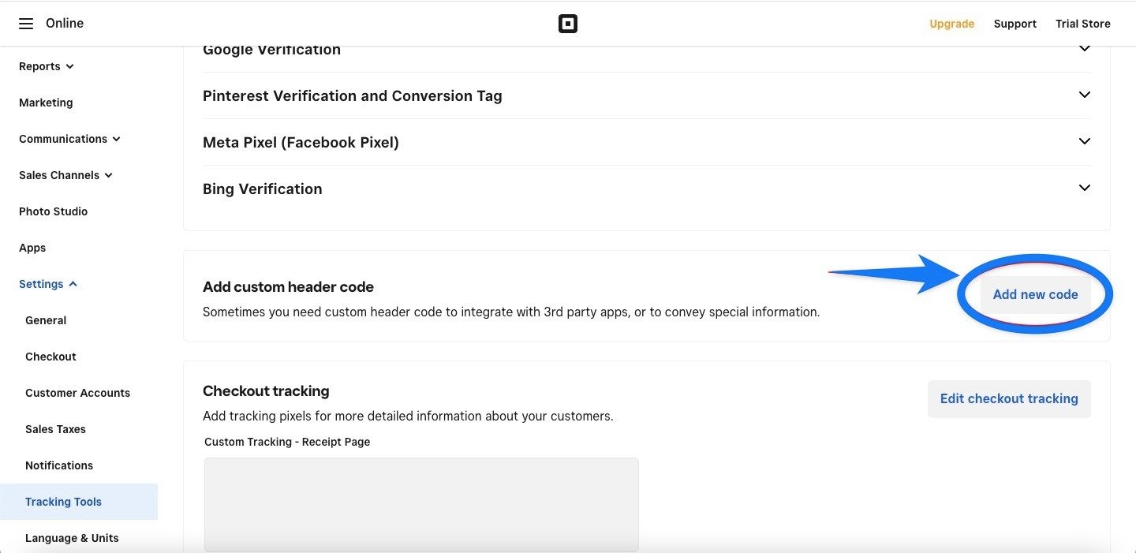The width and height of the screenshot is (1136, 553).
Task: Select Checkout settings
Action: coord(50,357)
